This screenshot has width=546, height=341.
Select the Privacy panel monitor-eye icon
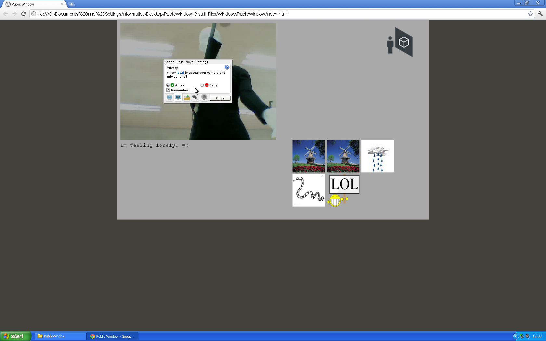(178, 97)
